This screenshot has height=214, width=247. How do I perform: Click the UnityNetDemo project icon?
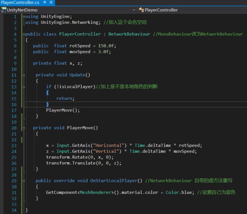(x=4, y=10)
